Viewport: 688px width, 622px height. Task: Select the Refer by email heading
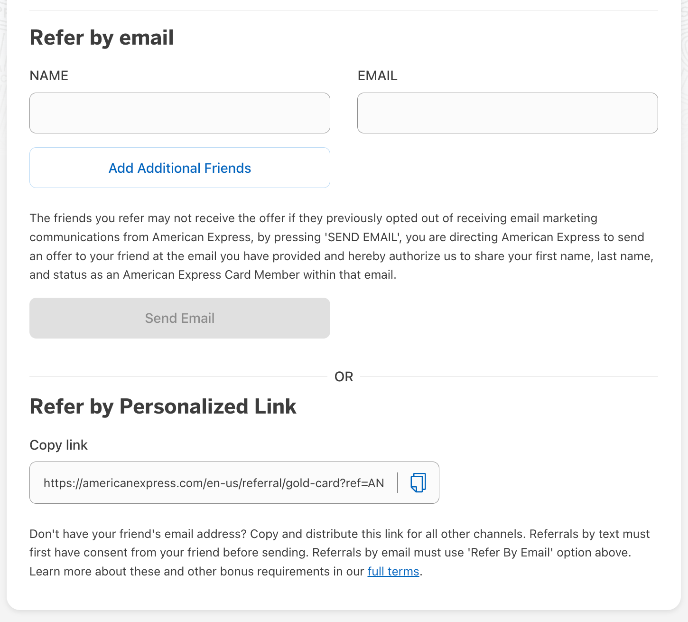(x=102, y=38)
